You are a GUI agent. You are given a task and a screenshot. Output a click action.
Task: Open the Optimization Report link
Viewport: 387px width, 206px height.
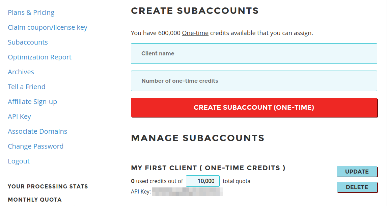(39, 57)
